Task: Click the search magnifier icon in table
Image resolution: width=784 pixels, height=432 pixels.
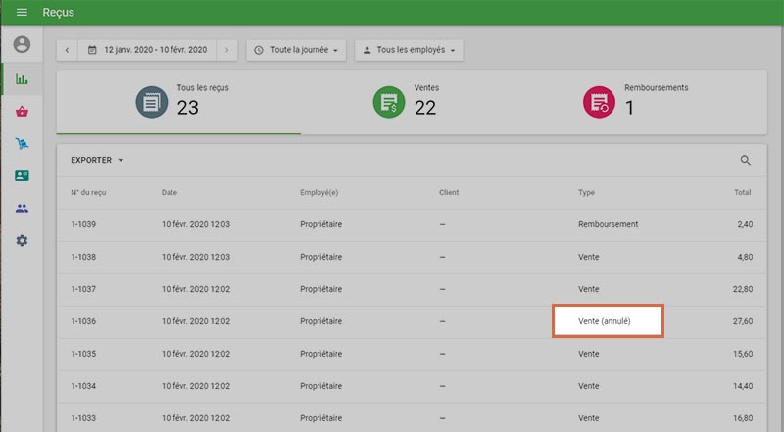Action: 746,161
